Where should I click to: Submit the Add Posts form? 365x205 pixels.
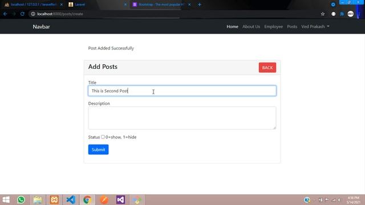[98, 149]
